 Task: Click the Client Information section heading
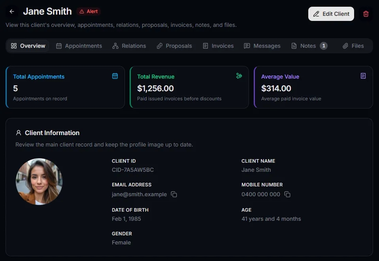click(x=52, y=133)
